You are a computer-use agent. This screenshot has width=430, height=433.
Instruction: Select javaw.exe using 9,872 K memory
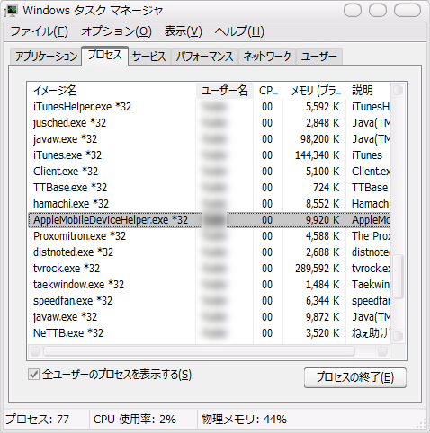209,317
